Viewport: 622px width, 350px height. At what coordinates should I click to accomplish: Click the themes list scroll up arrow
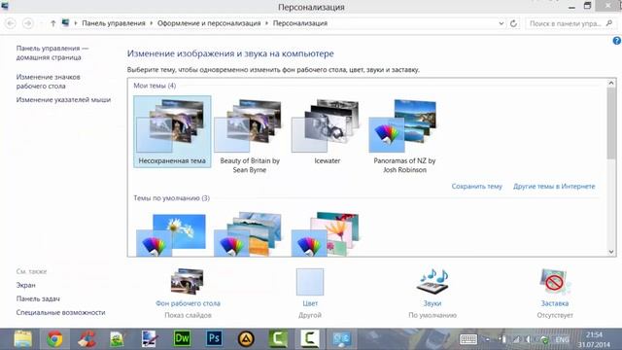point(611,83)
